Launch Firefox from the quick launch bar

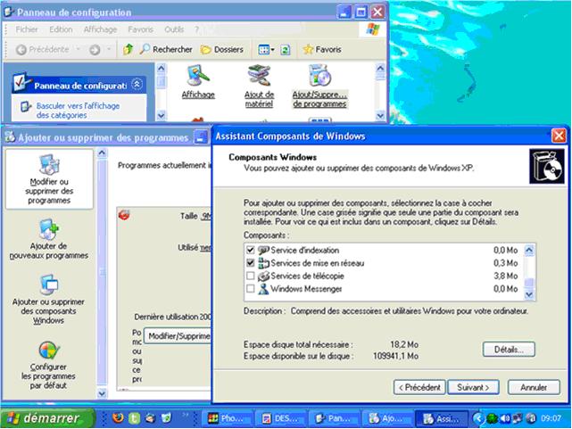tap(118, 418)
